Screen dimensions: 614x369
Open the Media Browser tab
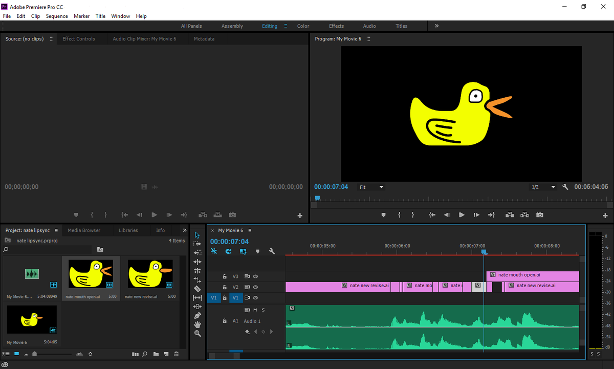tap(84, 230)
